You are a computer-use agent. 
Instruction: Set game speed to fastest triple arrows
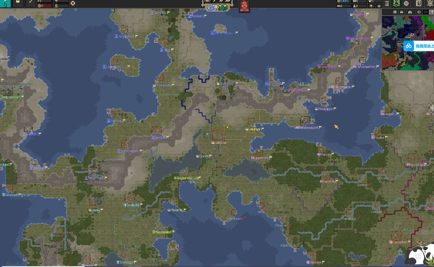pyautogui.click(x=228, y=1)
